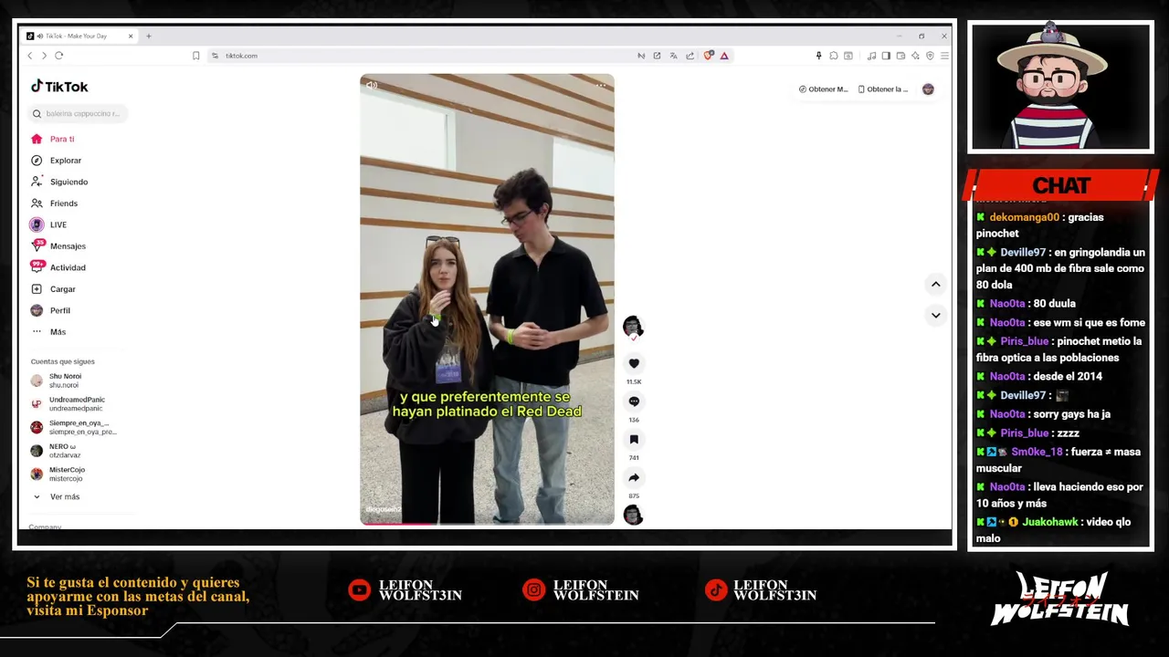The image size is (1169, 657).
Task: Close the TikTok browser tab
Action: [x=131, y=36]
